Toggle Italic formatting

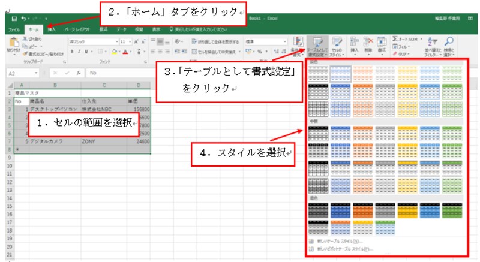pyautogui.click(x=79, y=52)
